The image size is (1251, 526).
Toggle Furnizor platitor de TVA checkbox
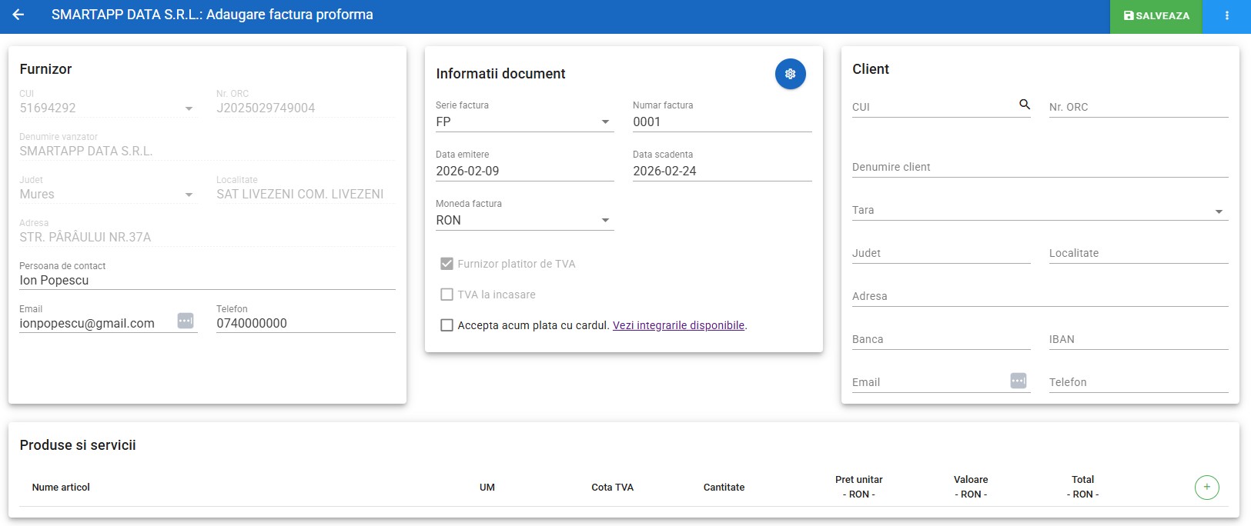point(447,264)
